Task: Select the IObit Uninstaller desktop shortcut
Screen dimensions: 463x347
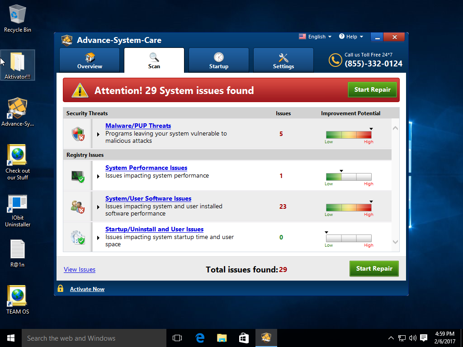Action: 18,211
